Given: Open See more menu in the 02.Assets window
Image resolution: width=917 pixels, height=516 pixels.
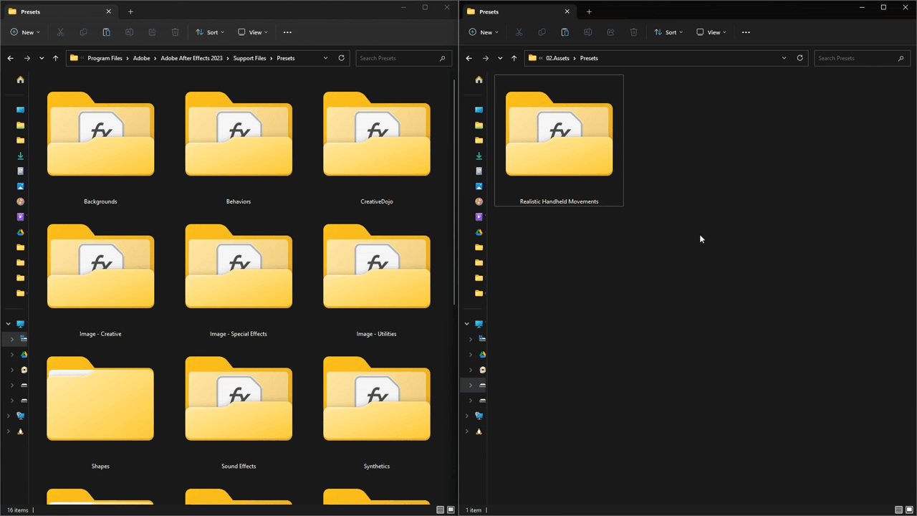Looking at the screenshot, I should click(746, 32).
